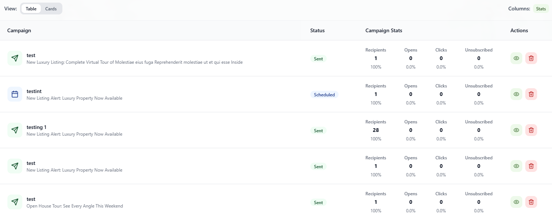Click the 28 recipients count for testing 1
Screen dimensions: 552x219
pyautogui.click(x=376, y=130)
